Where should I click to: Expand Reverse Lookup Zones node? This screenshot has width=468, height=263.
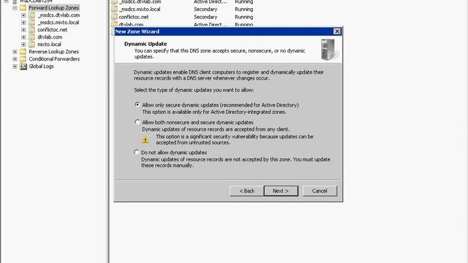15,52
